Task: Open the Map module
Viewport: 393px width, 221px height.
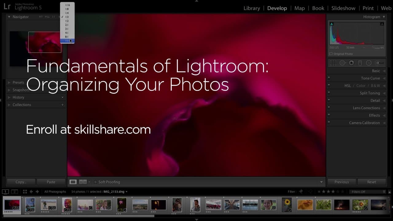Action: tap(299, 8)
